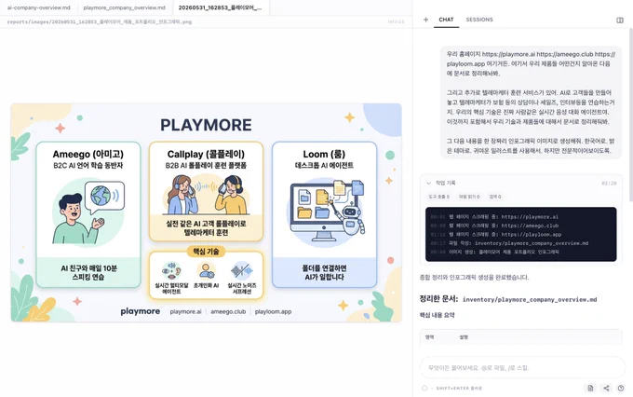Click the https://playloom.app scraping log line

click(496, 235)
